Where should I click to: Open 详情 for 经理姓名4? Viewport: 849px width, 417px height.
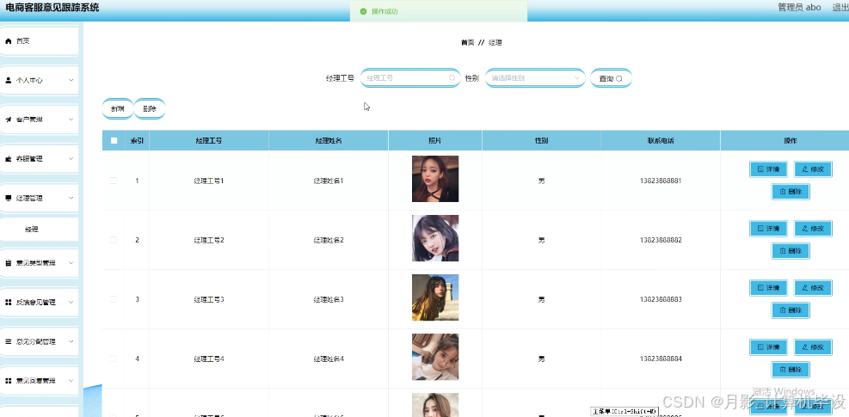pyautogui.click(x=768, y=347)
